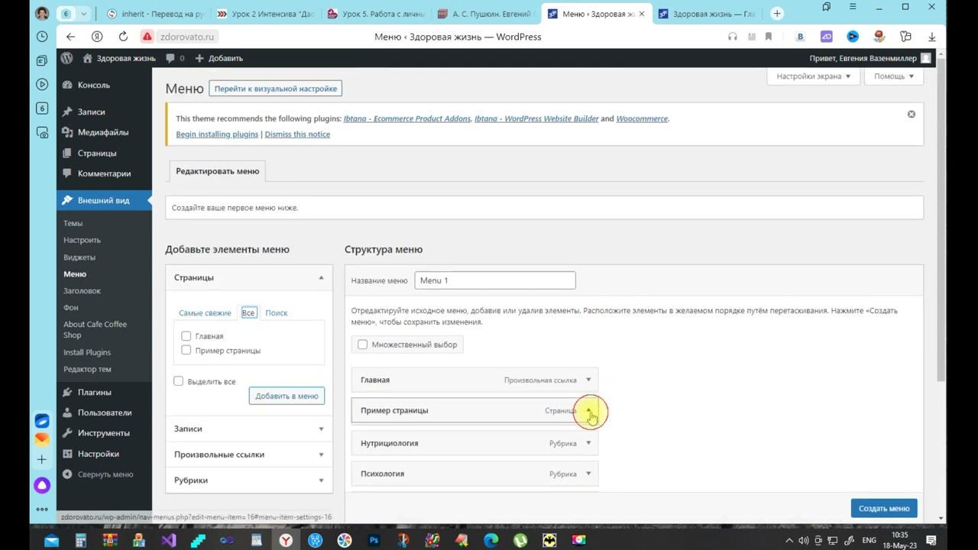Open the Помощь dropdown
Image resolution: width=978 pixels, height=550 pixels.
tap(894, 76)
